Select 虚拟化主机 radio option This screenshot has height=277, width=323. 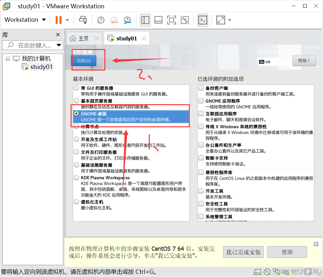76,202
